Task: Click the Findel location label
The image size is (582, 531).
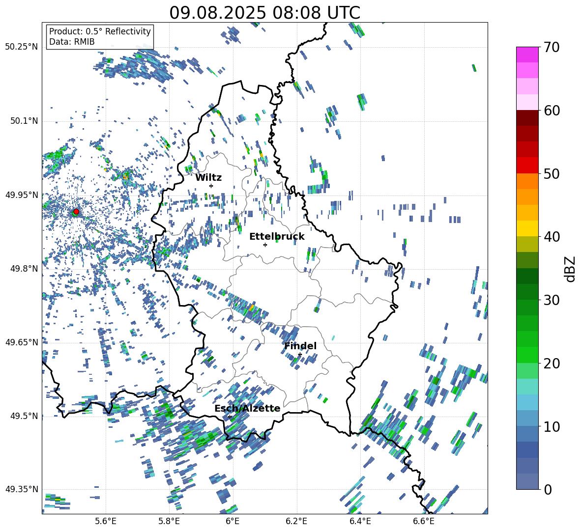Action: pyautogui.click(x=300, y=346)
